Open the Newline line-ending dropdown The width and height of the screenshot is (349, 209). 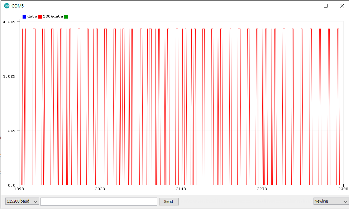[330, 201]
